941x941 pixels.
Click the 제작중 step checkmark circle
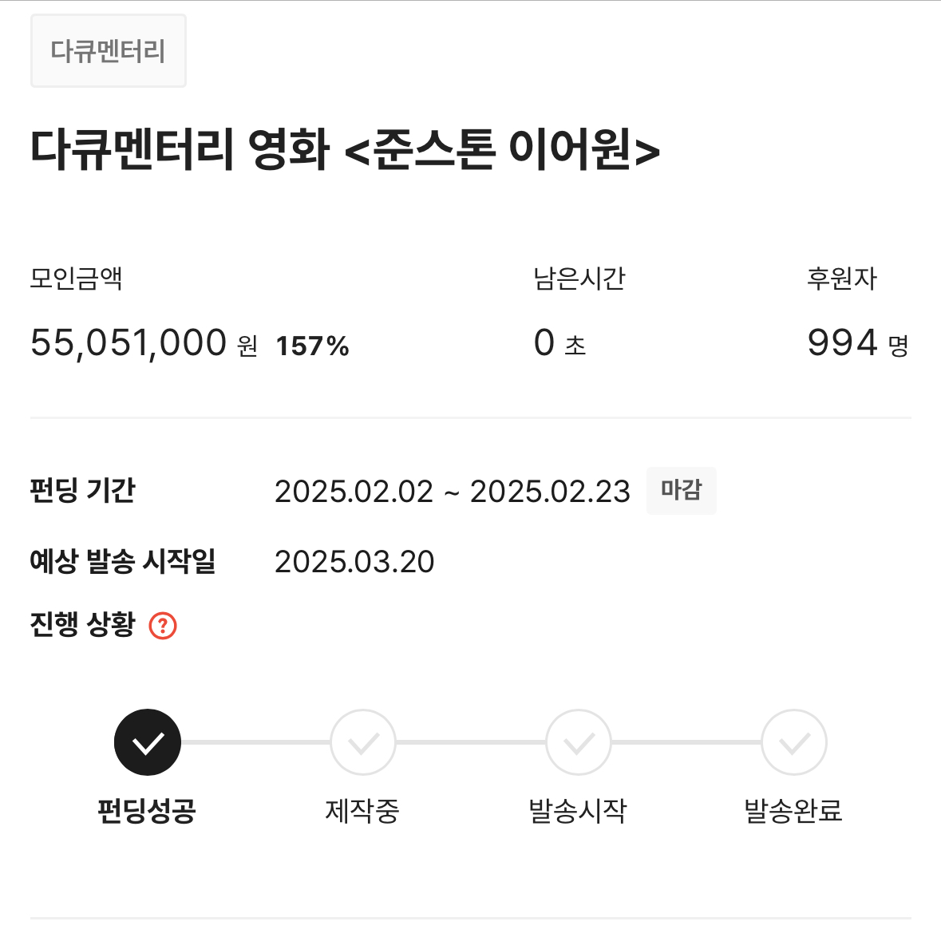point(363,742)
